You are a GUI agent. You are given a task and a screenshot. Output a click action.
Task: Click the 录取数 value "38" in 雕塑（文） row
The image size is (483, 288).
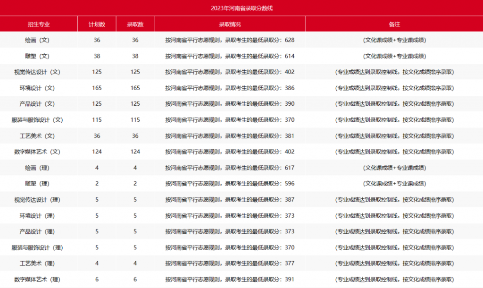click(135, 56)
